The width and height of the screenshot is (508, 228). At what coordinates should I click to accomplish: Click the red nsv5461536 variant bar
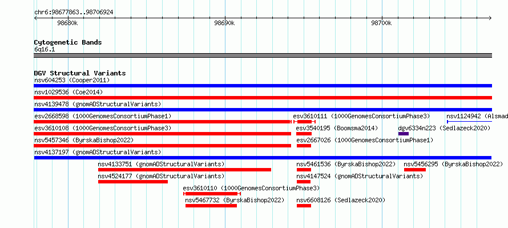(x=304, y=170)
